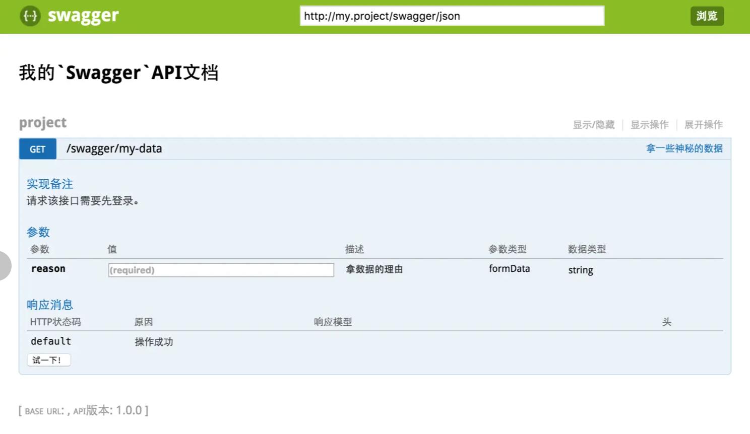Click the 拿一些神秘的数据 summary link
Screen dimensions: 750x434
684,149
